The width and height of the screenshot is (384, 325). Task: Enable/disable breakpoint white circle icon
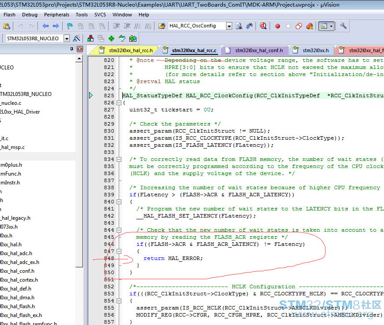(288, 26)
